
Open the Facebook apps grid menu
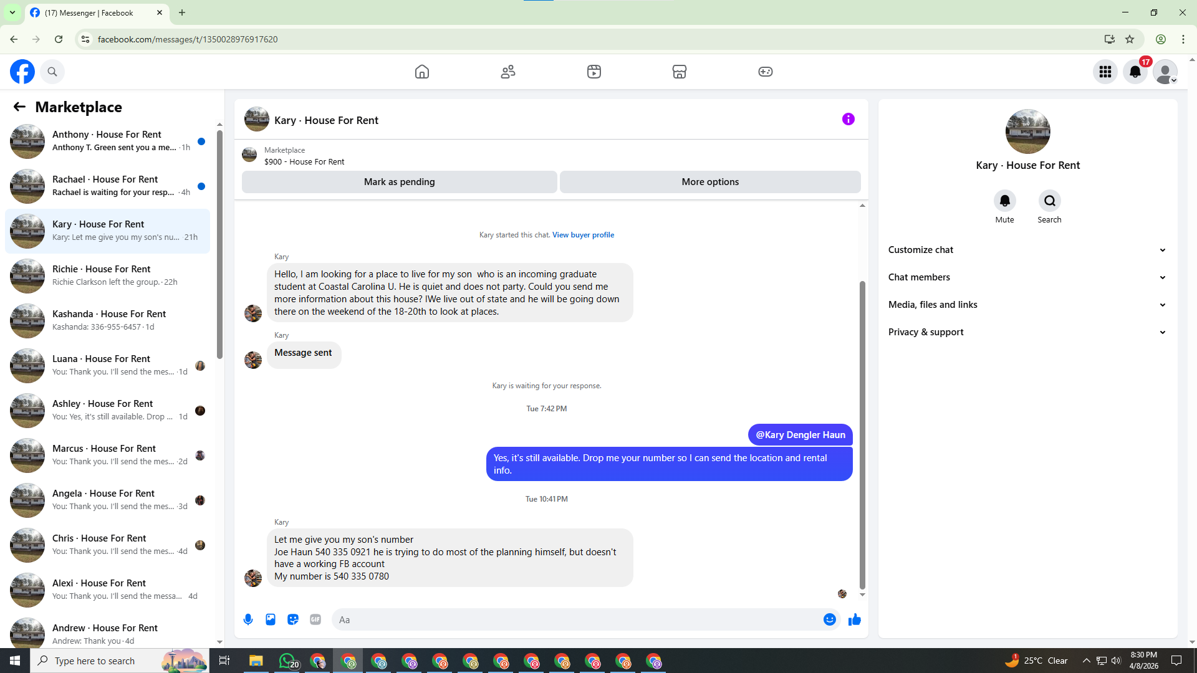click(1105, 72)
